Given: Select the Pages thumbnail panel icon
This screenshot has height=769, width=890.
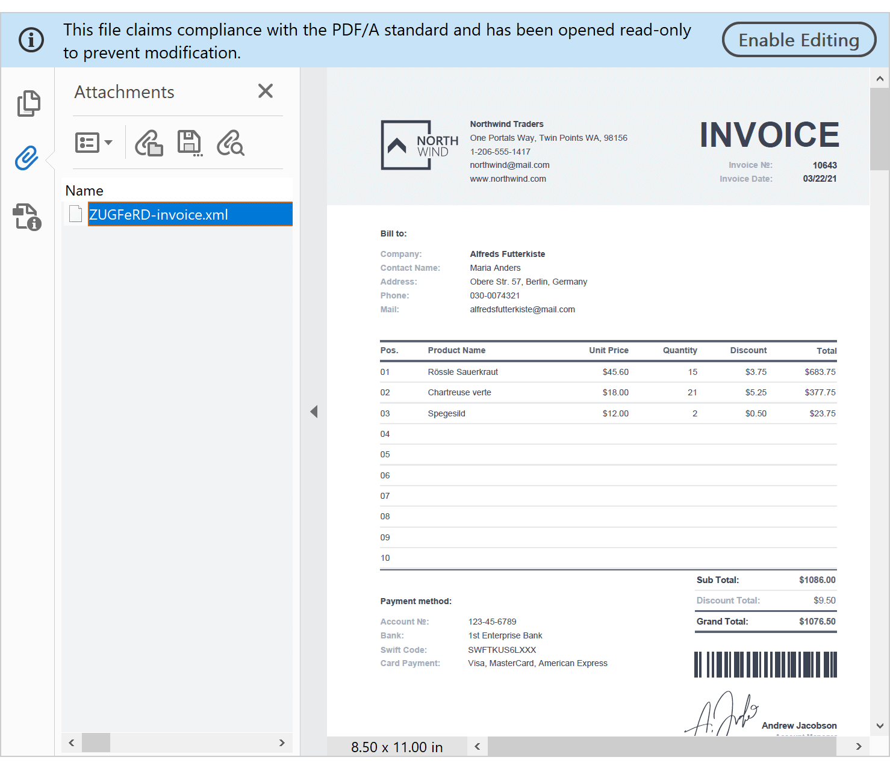Looking at the screenshot, I should tap(28, 103).
